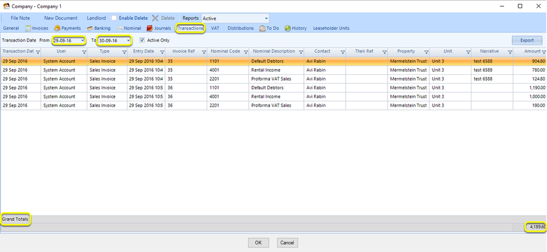This screenshot has width=547, height=252.
Task: Filter the Amount column
Action: (544, 52)
